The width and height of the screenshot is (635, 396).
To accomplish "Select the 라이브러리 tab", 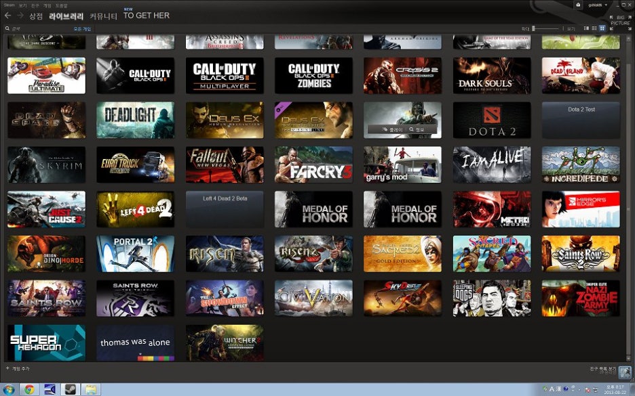I will (x=66, y=16).
